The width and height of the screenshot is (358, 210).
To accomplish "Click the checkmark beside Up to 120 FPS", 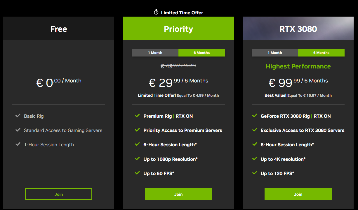I will [255, 173].
